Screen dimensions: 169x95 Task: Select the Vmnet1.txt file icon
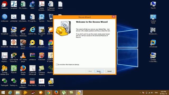4,44
